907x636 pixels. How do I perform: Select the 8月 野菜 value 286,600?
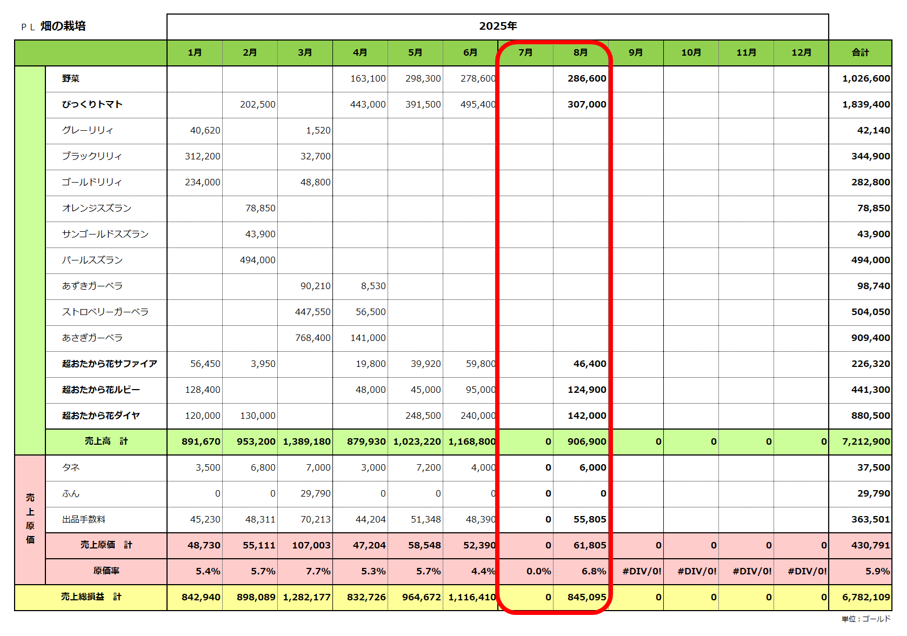[x=586, y=78]
